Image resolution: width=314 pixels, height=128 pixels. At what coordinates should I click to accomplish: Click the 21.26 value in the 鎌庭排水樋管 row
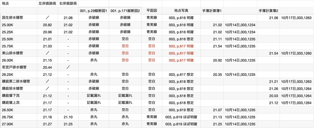coord(274,88)
